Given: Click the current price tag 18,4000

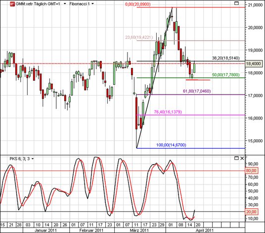Looking at the screenshot, I should 253,64.
